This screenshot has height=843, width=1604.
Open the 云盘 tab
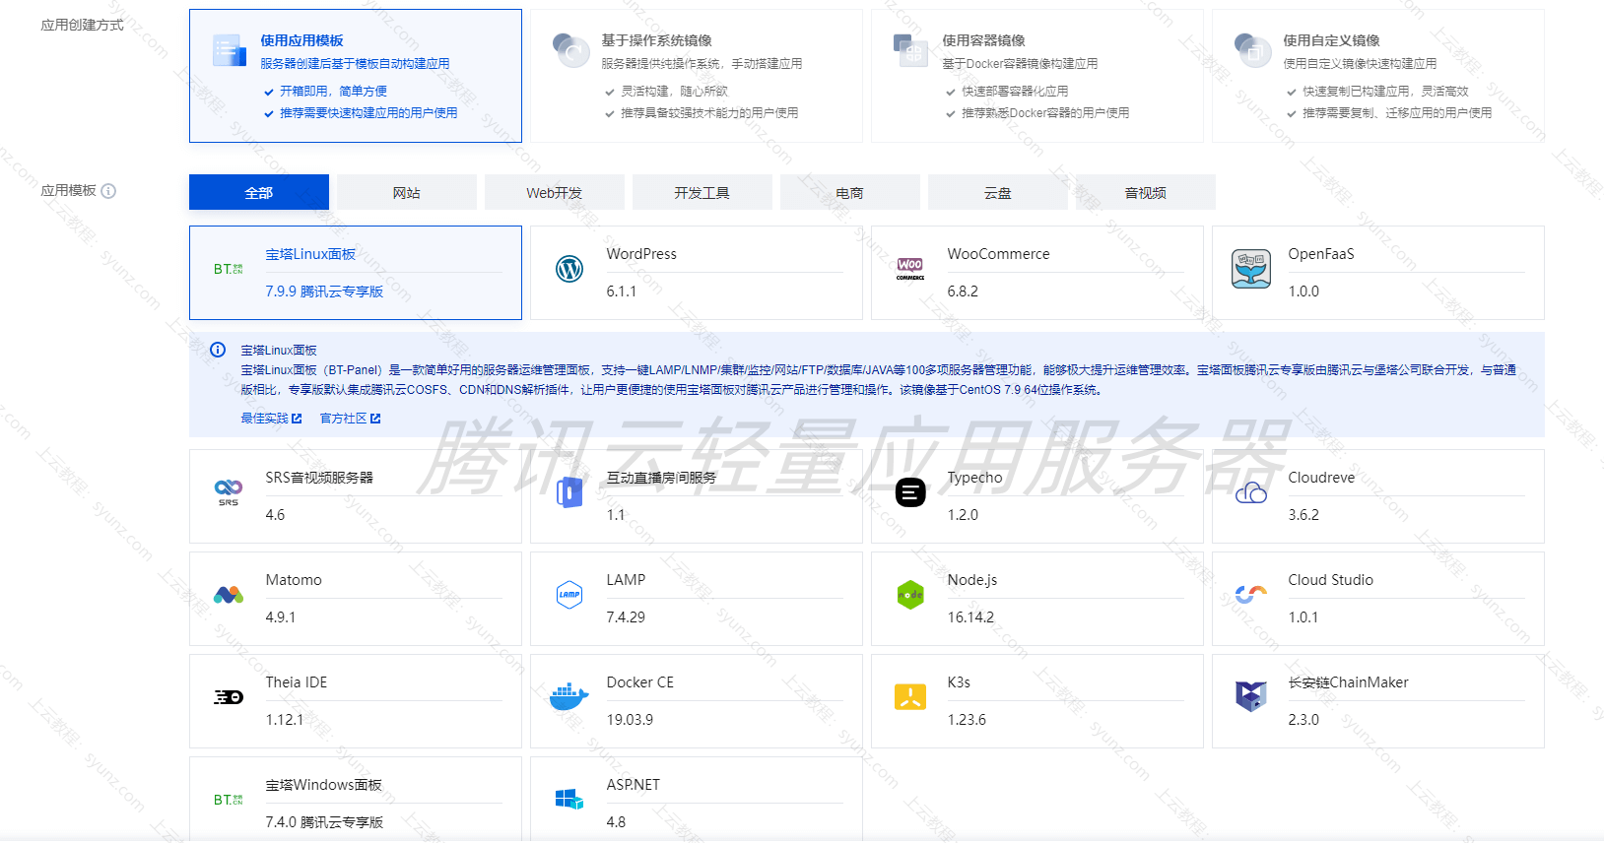[998, 192]
